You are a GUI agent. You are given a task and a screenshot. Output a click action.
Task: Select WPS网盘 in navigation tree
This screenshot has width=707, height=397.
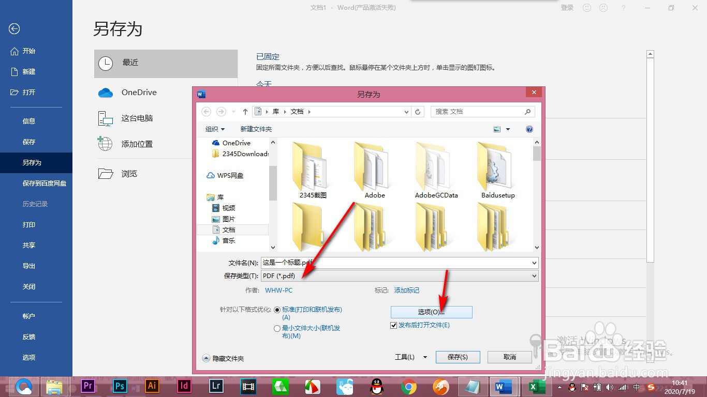click(x=225, y=176)
